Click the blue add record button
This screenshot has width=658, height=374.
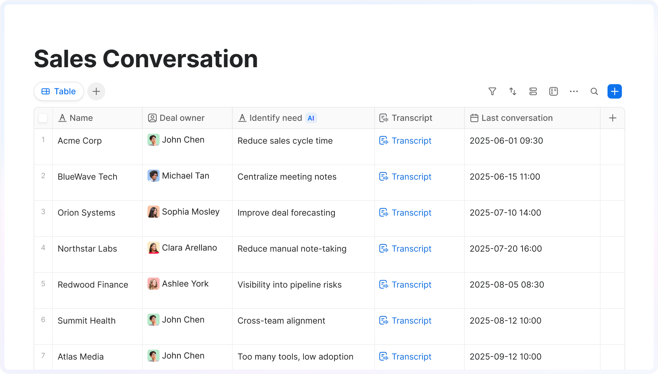[615, 91]
